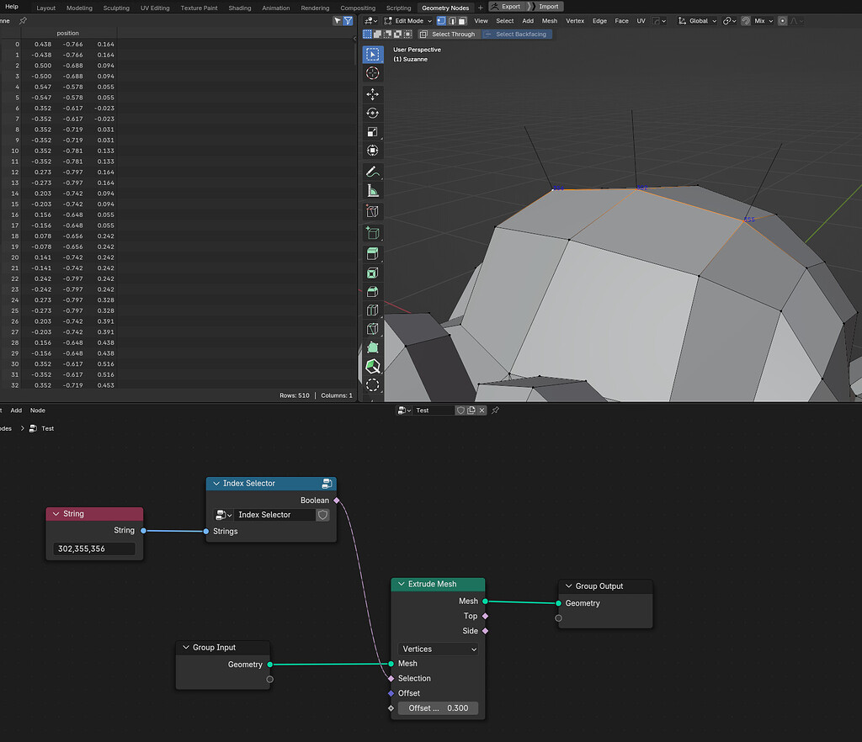Switch to the UV Editing workspace tab

click(x=155, y=8)
